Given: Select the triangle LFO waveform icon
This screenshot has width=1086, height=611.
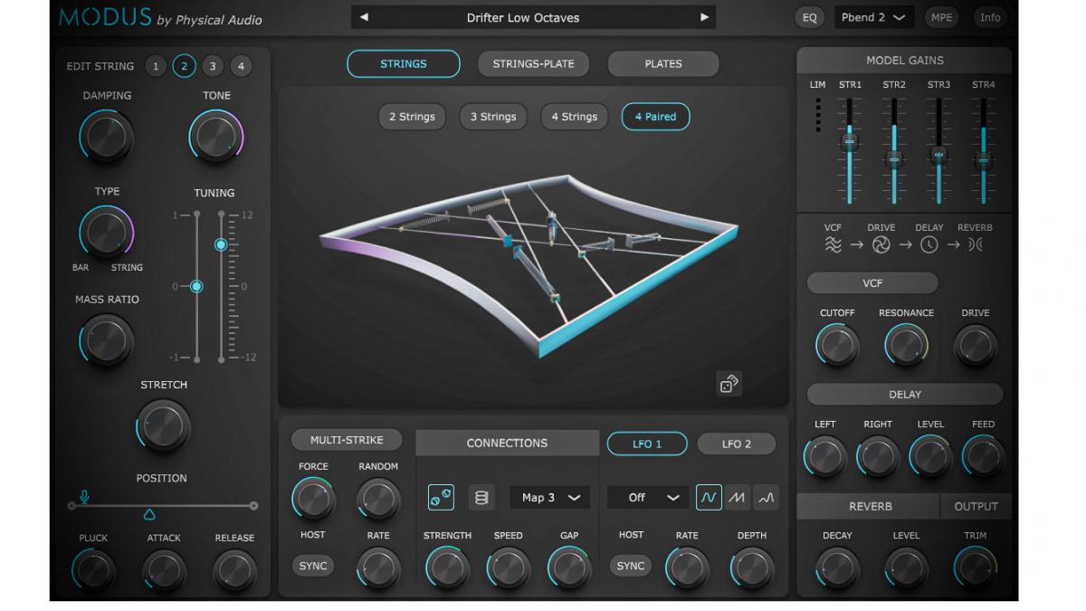Looking at the screenshot, I should (738, 497).
